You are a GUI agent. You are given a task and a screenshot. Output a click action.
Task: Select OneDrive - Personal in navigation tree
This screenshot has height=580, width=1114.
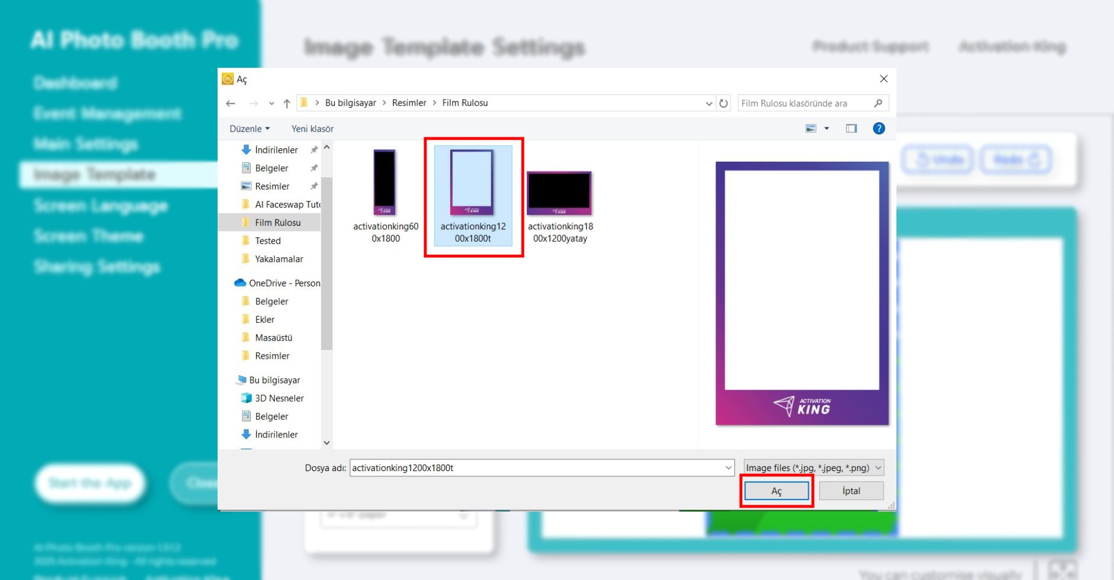point(284,283)
